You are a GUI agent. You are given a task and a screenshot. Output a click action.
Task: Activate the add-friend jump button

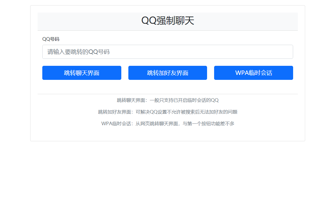(167, 73)
